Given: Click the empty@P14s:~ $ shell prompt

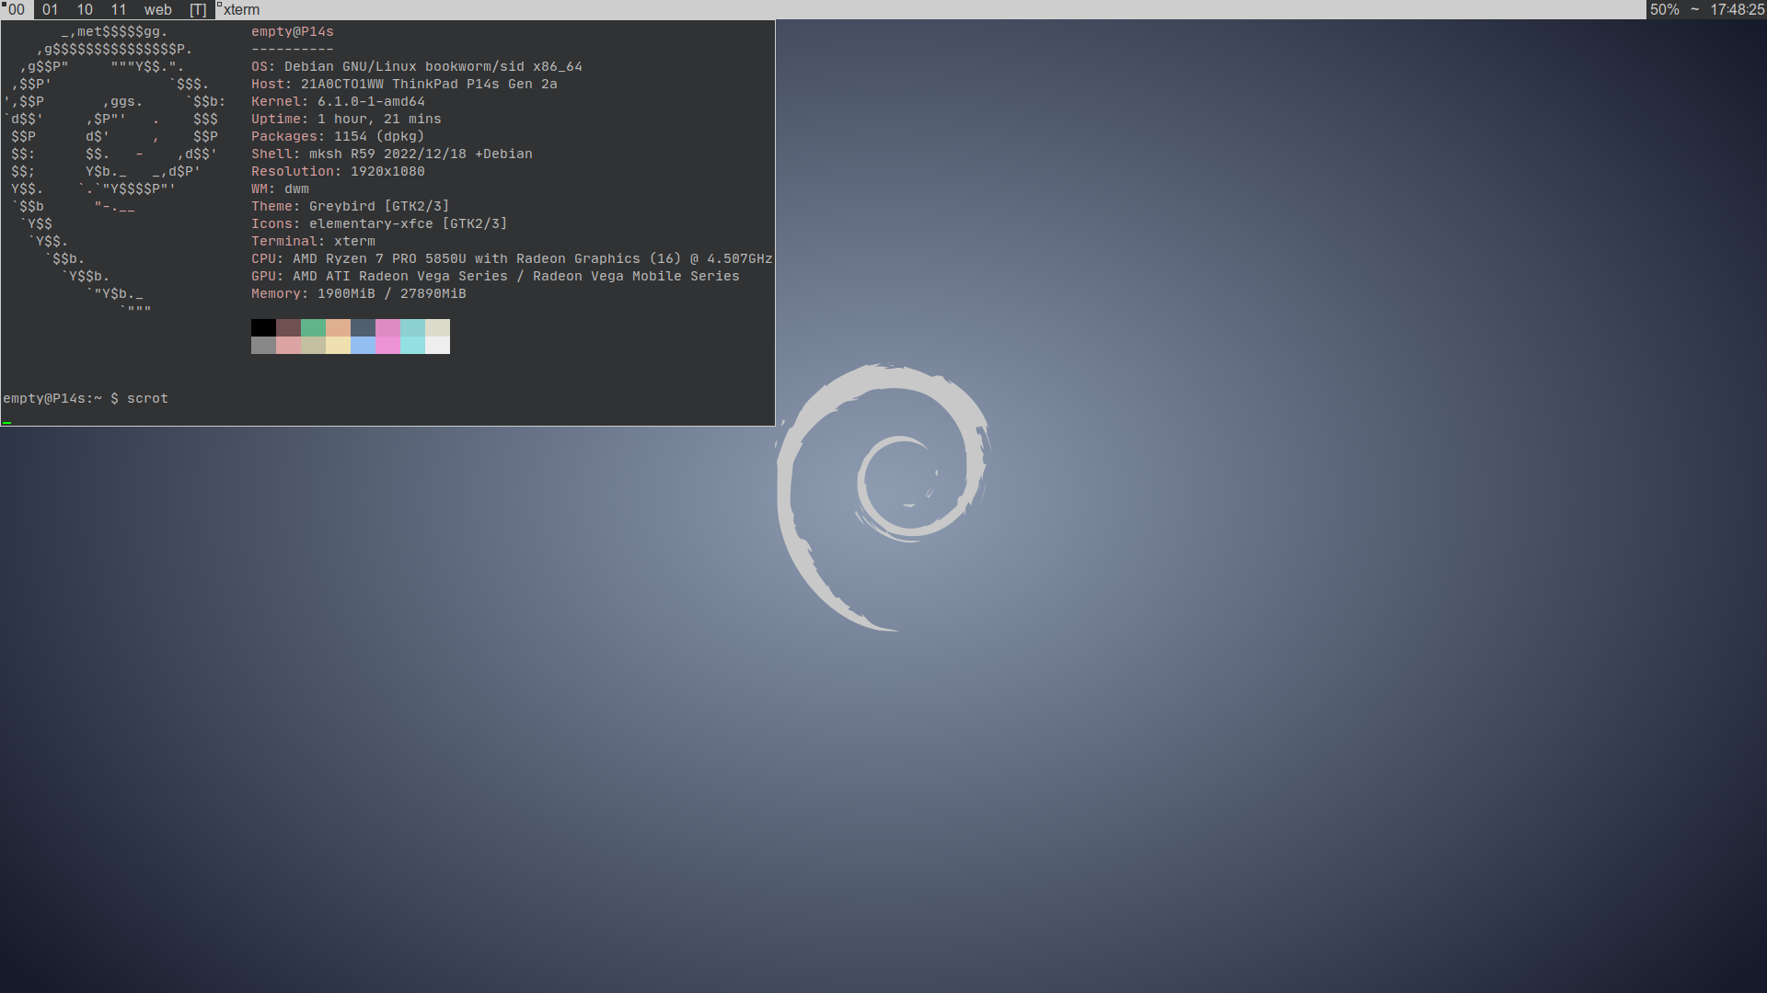Looking at the screenshot, I should [x=61, y=398].
